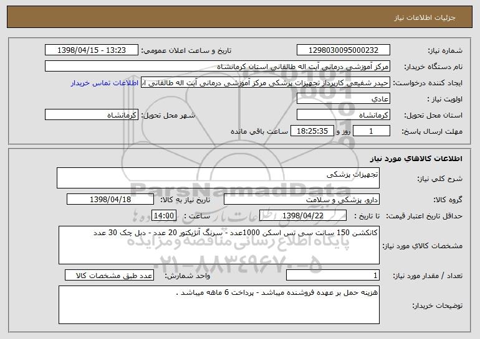Screen dimensions: 480x339
Task: Click the remaining time field 18:25:35
Action: coord(312,131)
